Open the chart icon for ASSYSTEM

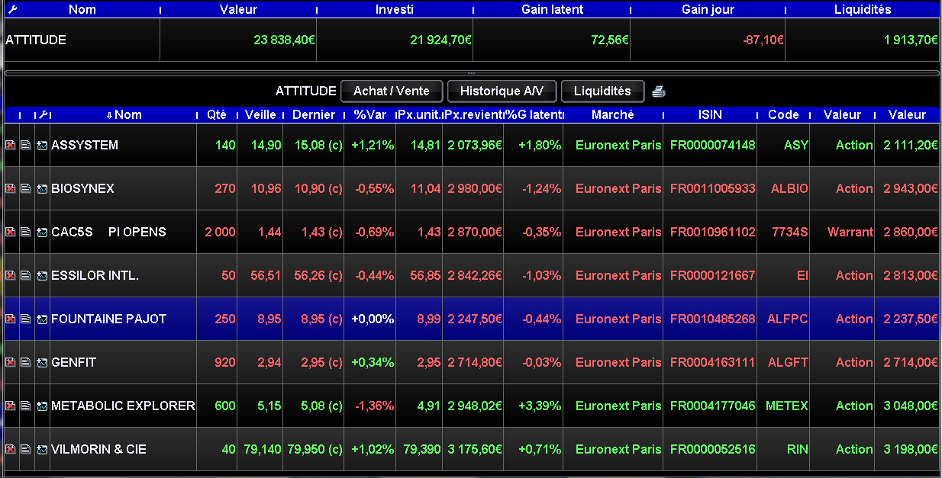coord(41,145)
